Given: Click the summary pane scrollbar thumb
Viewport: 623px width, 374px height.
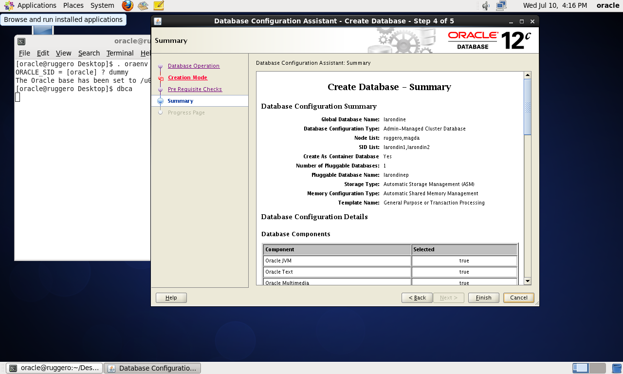Looking at the screenshot, I should (x=527, y=107).
